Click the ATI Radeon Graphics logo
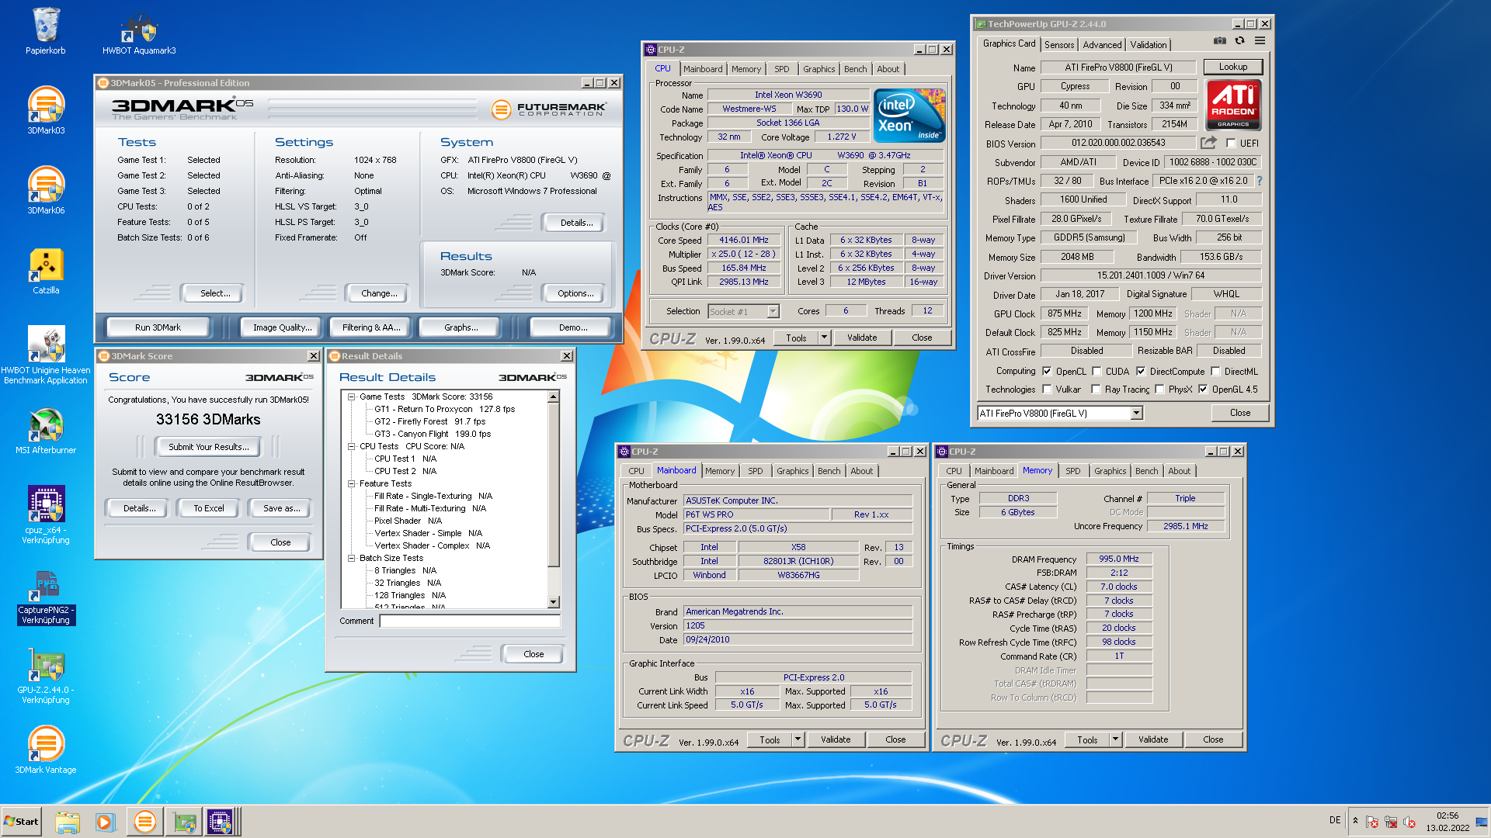The width and height of the screenshot is (1491, 838). [1233, 105]
